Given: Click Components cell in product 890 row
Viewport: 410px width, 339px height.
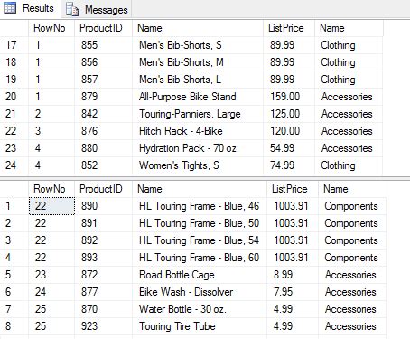Looking at the screenshot, I should (x=352, y=206).
